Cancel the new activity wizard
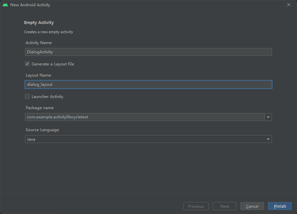The height and width of the screenshot is (214, 297). [x=252, y=206]
